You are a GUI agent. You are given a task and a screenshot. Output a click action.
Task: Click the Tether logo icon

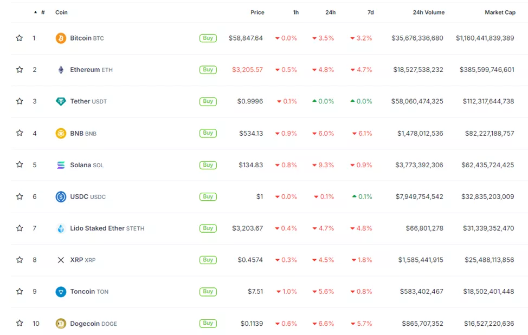pyautogui.click(x=61, y=101)
